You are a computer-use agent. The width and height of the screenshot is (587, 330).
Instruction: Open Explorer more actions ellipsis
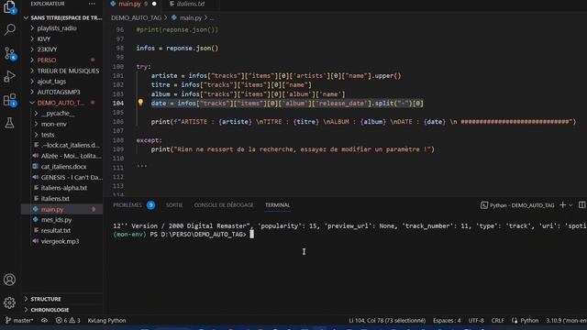[x=92, y=4]
